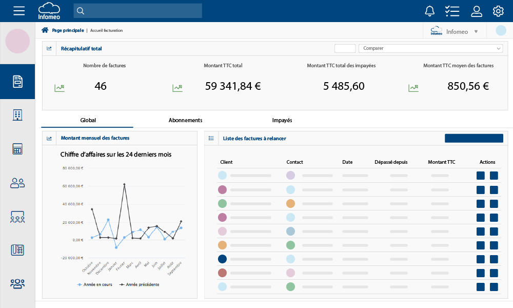The height and width of the screenshot is (308, 513).
Task: Open the hamburger menu
Action: [x=19, y=11]
